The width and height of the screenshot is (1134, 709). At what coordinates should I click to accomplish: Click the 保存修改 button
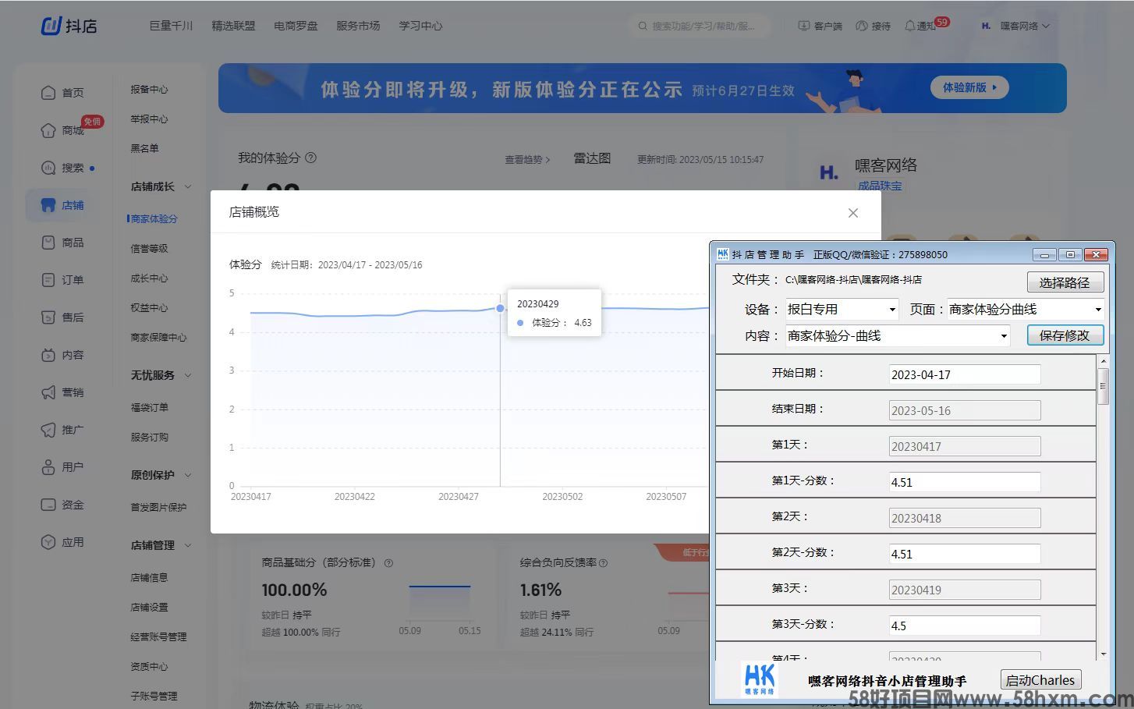(x=1065, y=335)
